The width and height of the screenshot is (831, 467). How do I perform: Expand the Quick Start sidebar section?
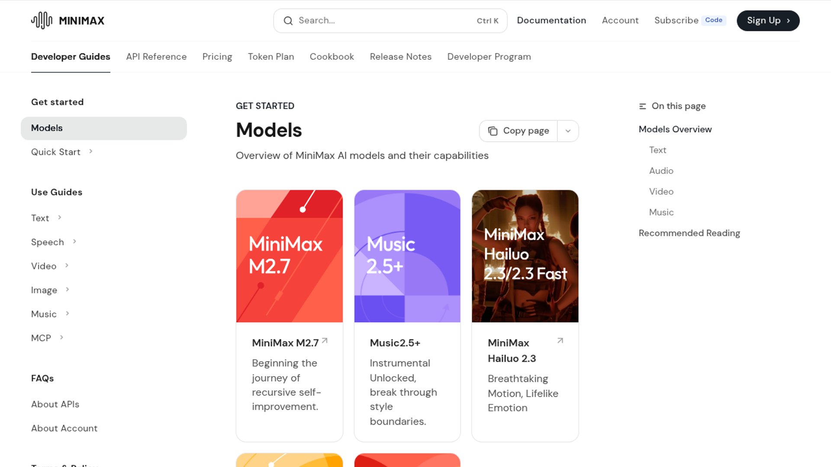pos(90,151)
